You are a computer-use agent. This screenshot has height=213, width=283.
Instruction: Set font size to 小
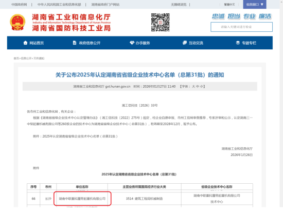pyautogui.click(x=201, y=86)
